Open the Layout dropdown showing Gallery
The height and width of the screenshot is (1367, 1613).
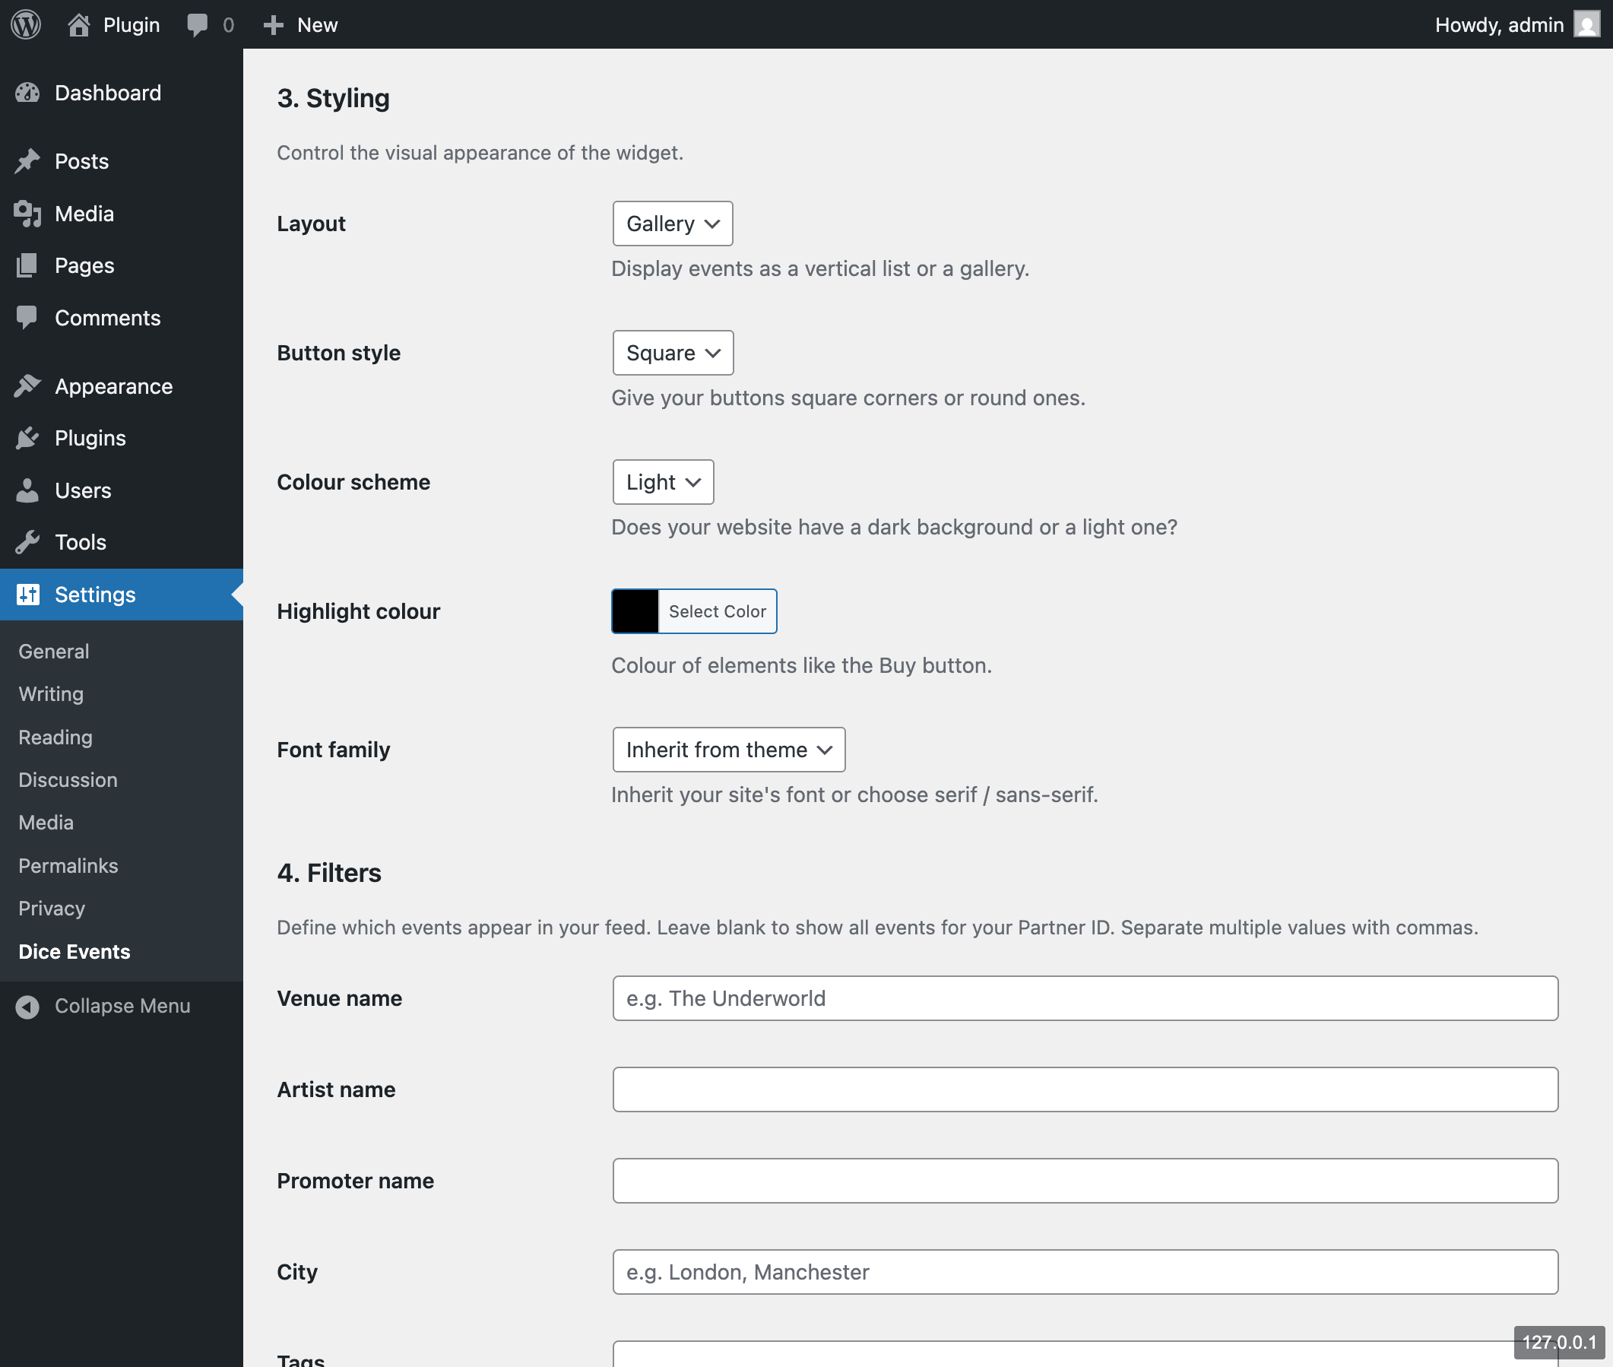(671, 224)
